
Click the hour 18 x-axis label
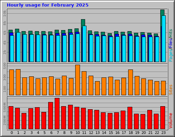tap(131, 133)
